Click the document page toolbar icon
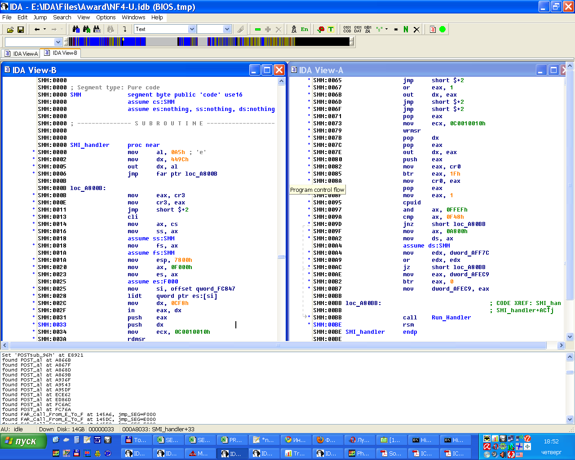The width and height of the screenshot is (575, 460). pos(433,30)
